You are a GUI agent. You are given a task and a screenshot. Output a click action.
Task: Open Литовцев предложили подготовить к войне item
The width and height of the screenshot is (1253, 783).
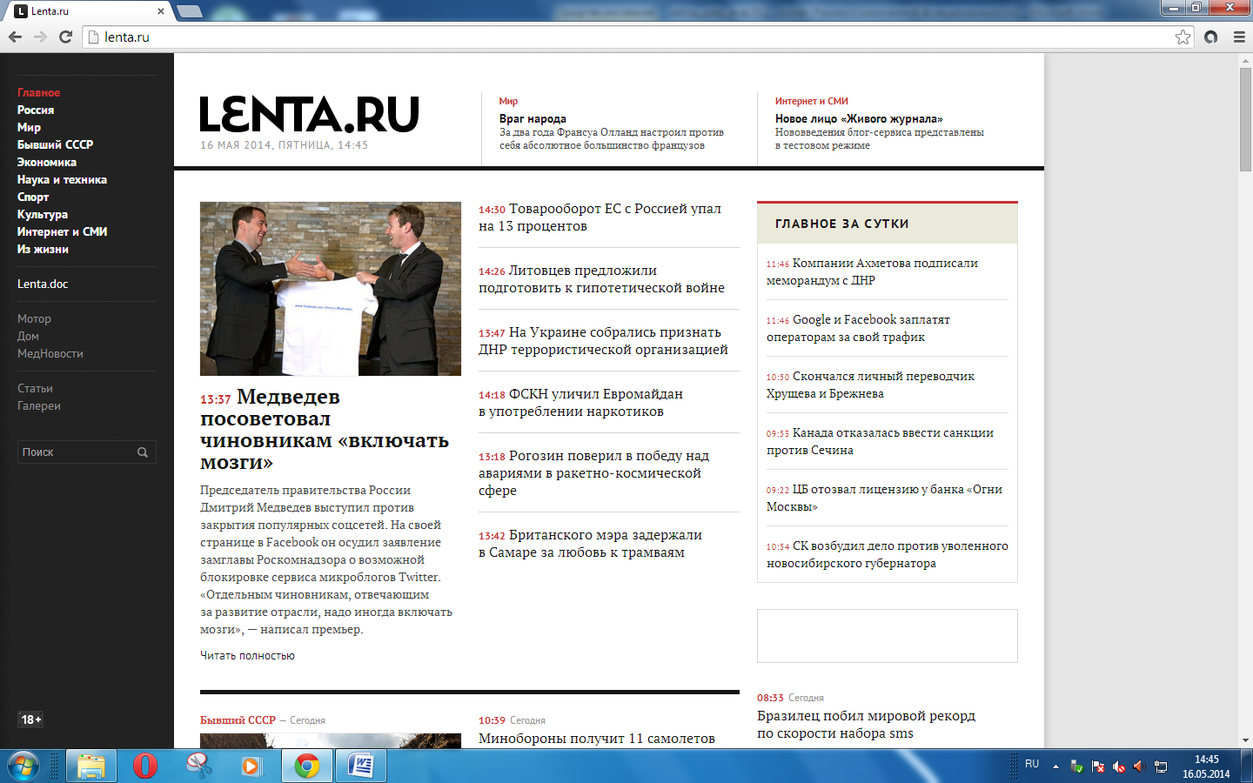(601, 279)
